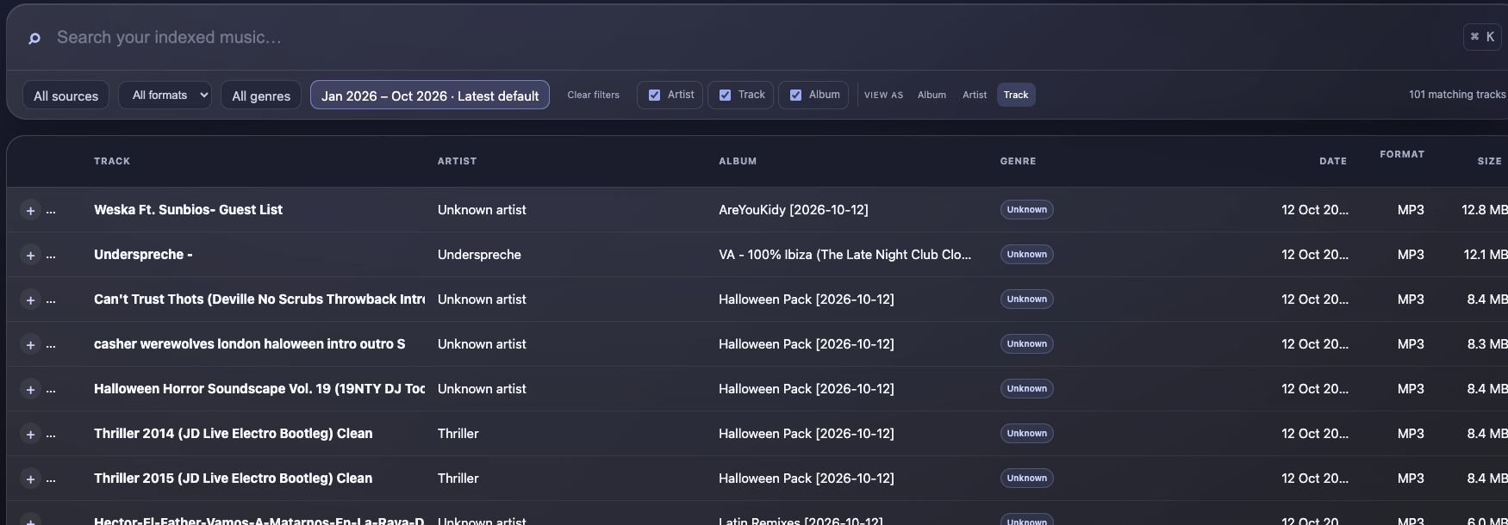Click 8.3 MB size in casher werewolves row
1508x525 pixels.
[1486, 343]
